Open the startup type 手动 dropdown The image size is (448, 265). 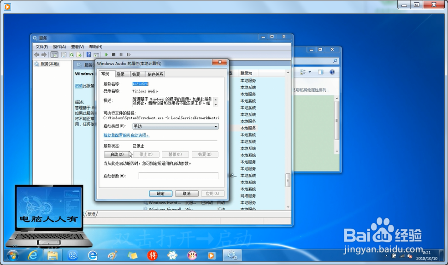176,126
